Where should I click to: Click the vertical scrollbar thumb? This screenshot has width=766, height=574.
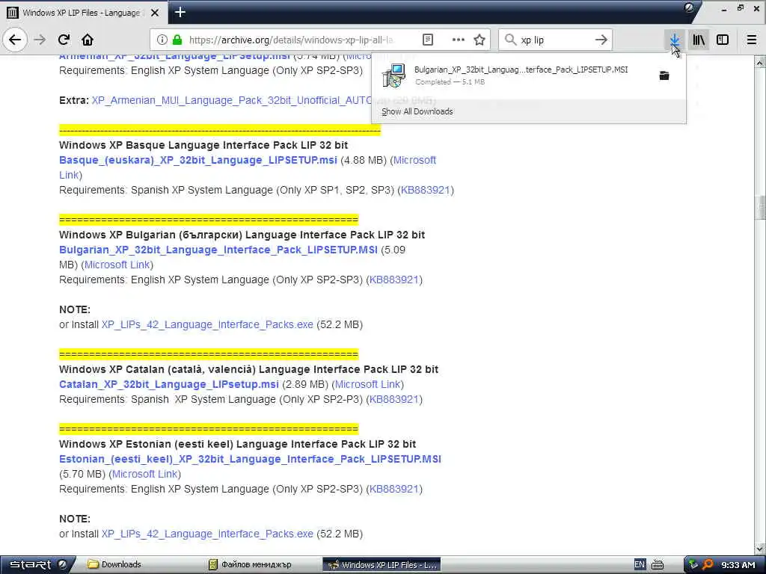[760, 209]
